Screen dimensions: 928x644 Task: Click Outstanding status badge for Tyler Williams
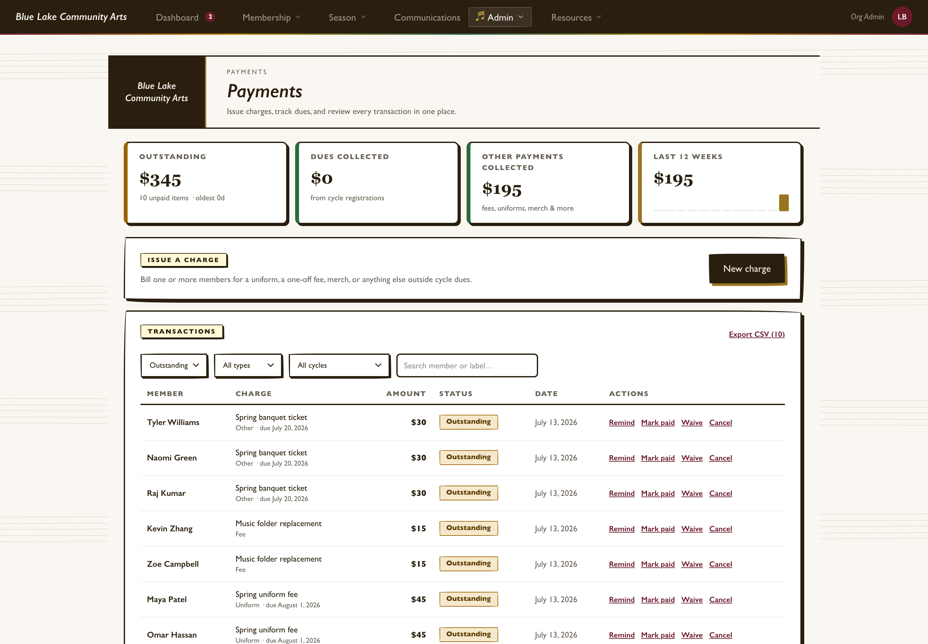469,422
